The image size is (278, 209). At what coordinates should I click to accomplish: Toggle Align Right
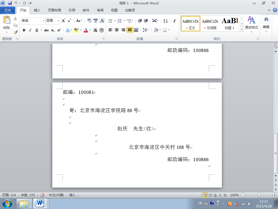click(x=123, y=30)
